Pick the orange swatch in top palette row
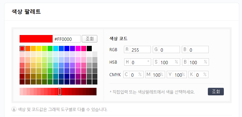The width and height of the screenshot is (242, 117). pyautogui.click(x=28, y=48)
